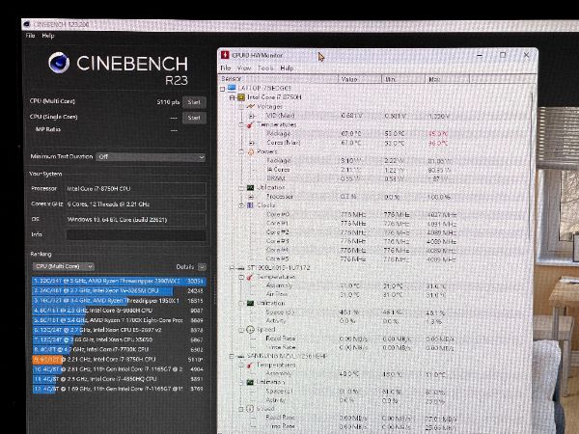Click the Max column header
Screen dimensions: 579x434
tap(447, 79)
